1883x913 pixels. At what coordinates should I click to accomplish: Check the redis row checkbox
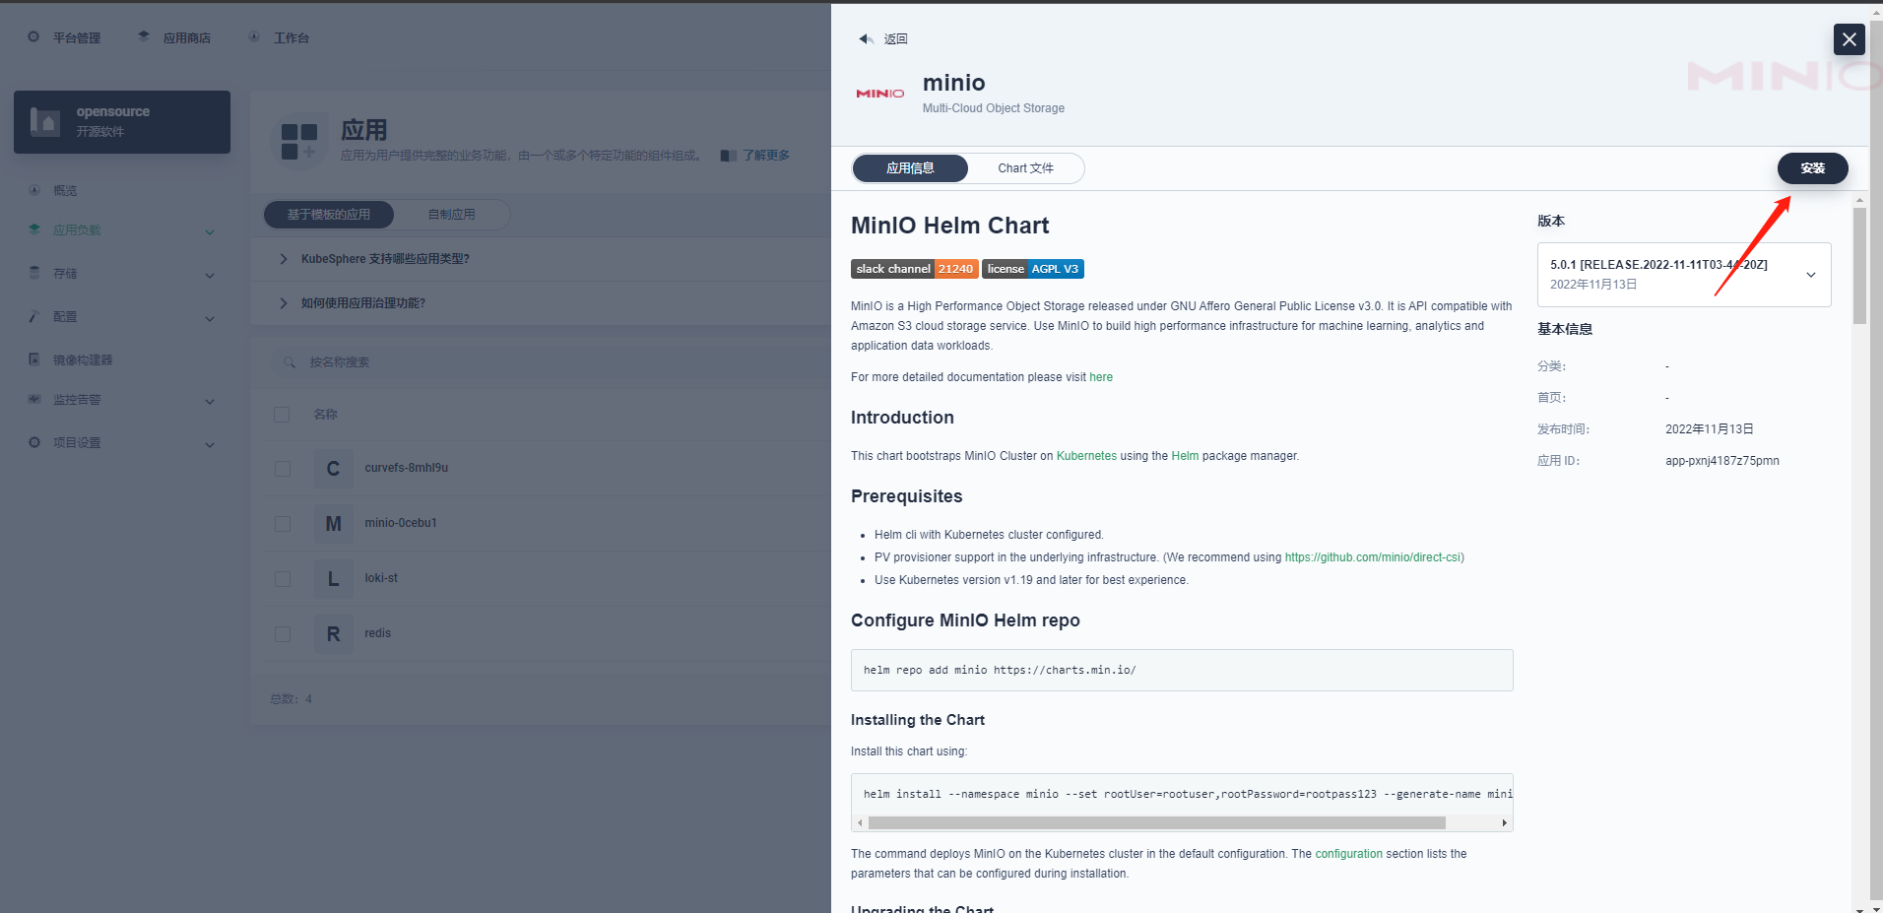tap(283, 634)
